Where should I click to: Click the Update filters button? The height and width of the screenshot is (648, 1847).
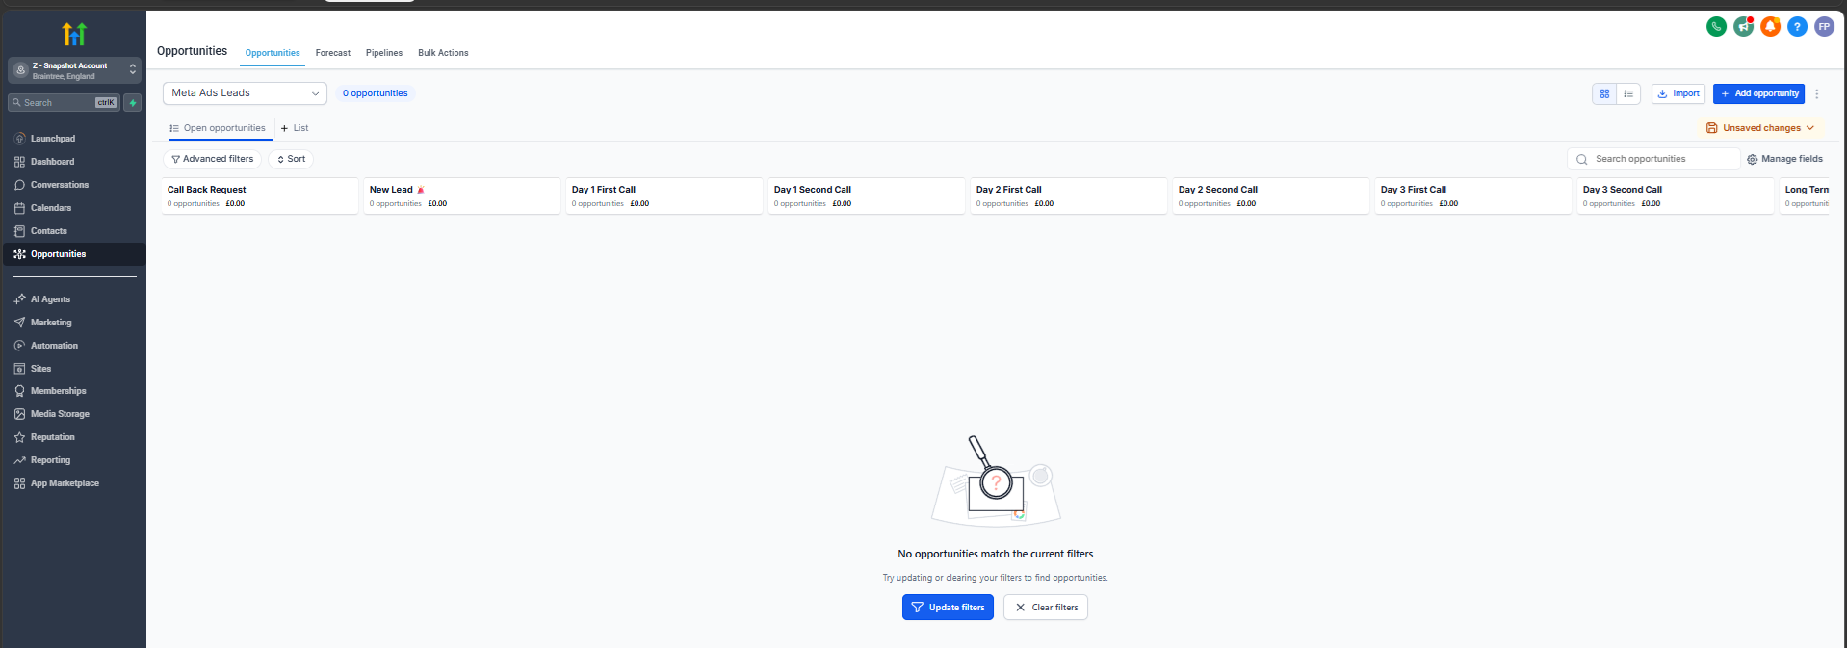tap(948, 608)
